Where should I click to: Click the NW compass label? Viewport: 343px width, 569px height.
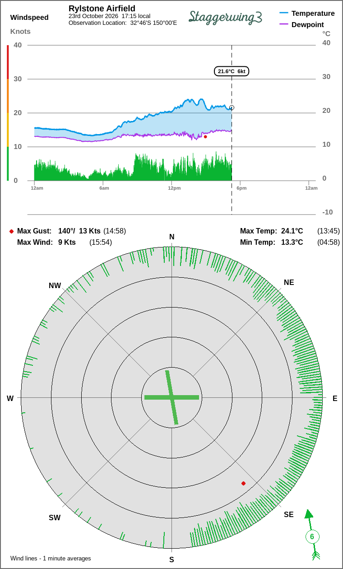pyautogui.click(x=55, y=285)
